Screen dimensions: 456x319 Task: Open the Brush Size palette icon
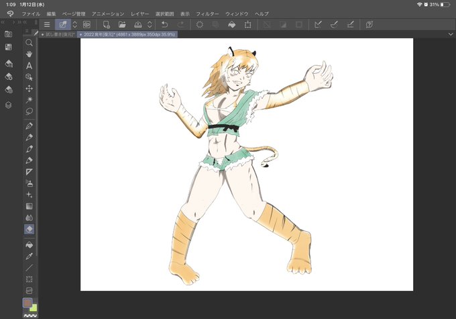(x=9, y=90)
